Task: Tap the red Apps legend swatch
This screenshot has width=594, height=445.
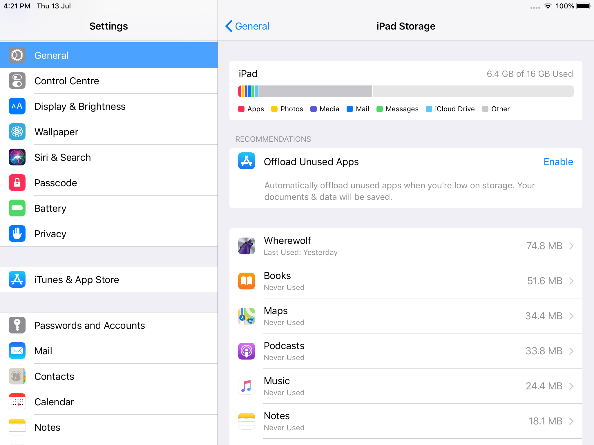Action: tap(241, 109)
